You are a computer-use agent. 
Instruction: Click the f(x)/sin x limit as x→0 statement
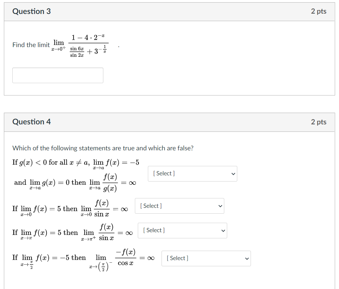click(70, 208)
